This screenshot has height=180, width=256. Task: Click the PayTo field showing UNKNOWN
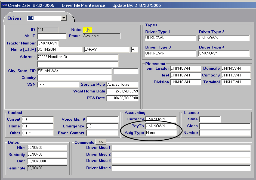pyautogui.click(x=161, y=126)
